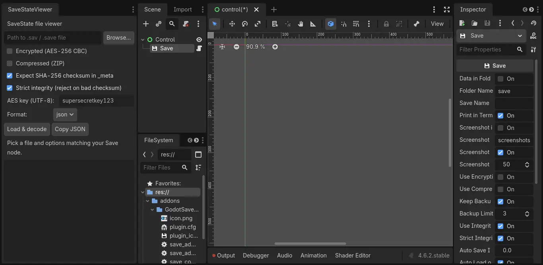Select the Ruler measuring tool
Image resolution: width=543 pixels, height=265 pixels.
click(x=313, y=24)
